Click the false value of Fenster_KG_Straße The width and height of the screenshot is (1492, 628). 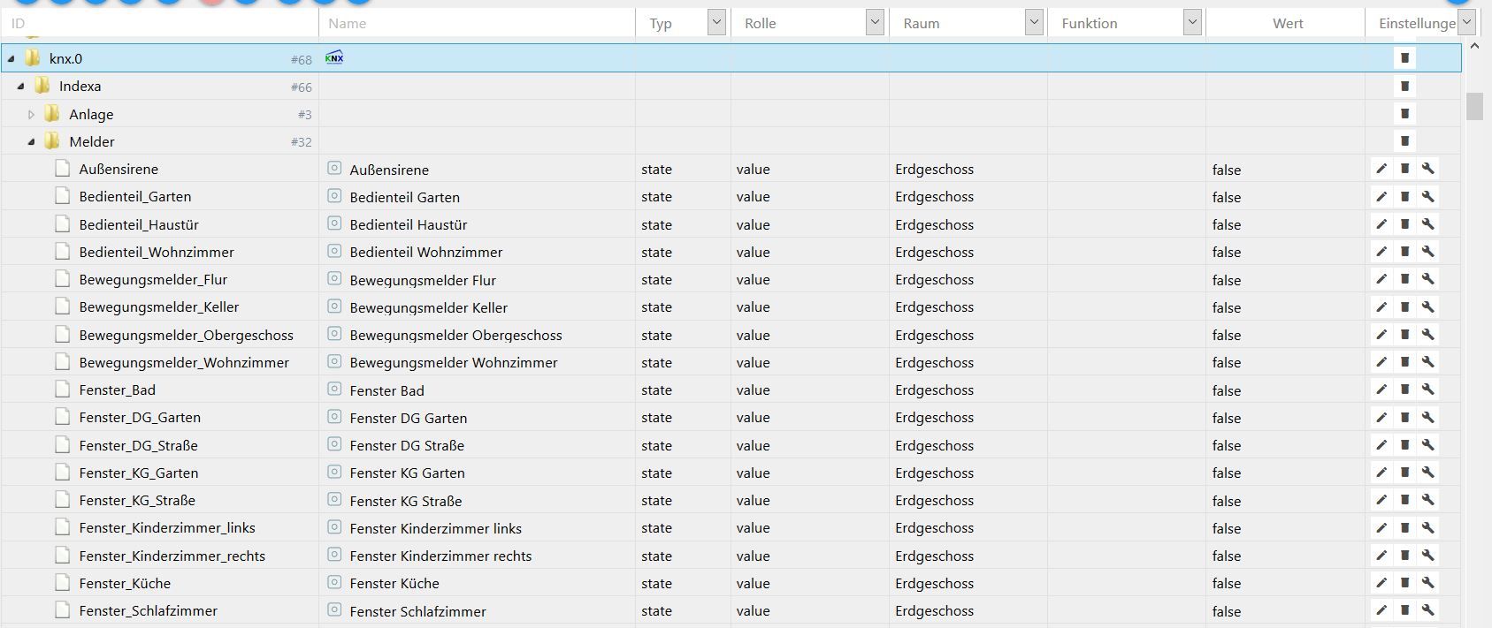[x=1227, y=501]
